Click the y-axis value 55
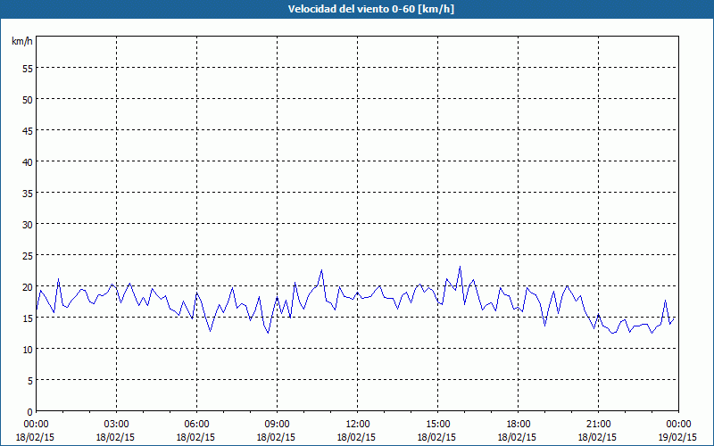Viewport: 714px width, 446px height. [28, 69]
